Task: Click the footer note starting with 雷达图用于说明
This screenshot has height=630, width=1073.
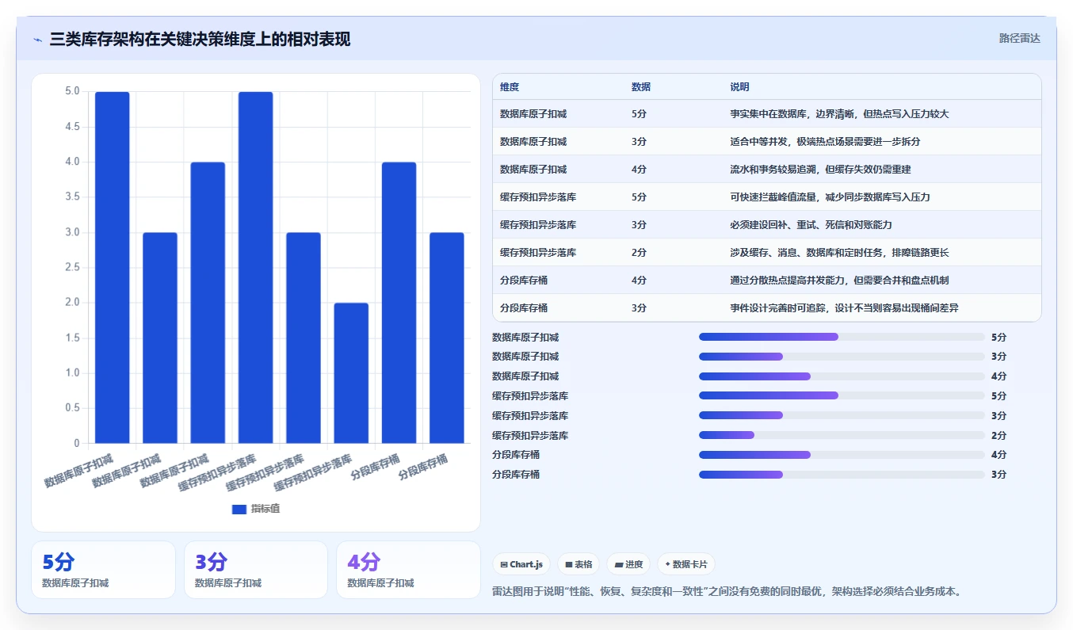Action: coord(727,592)
